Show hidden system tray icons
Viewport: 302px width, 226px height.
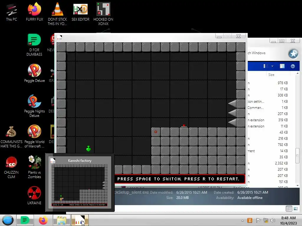click(x=242, y=220)
